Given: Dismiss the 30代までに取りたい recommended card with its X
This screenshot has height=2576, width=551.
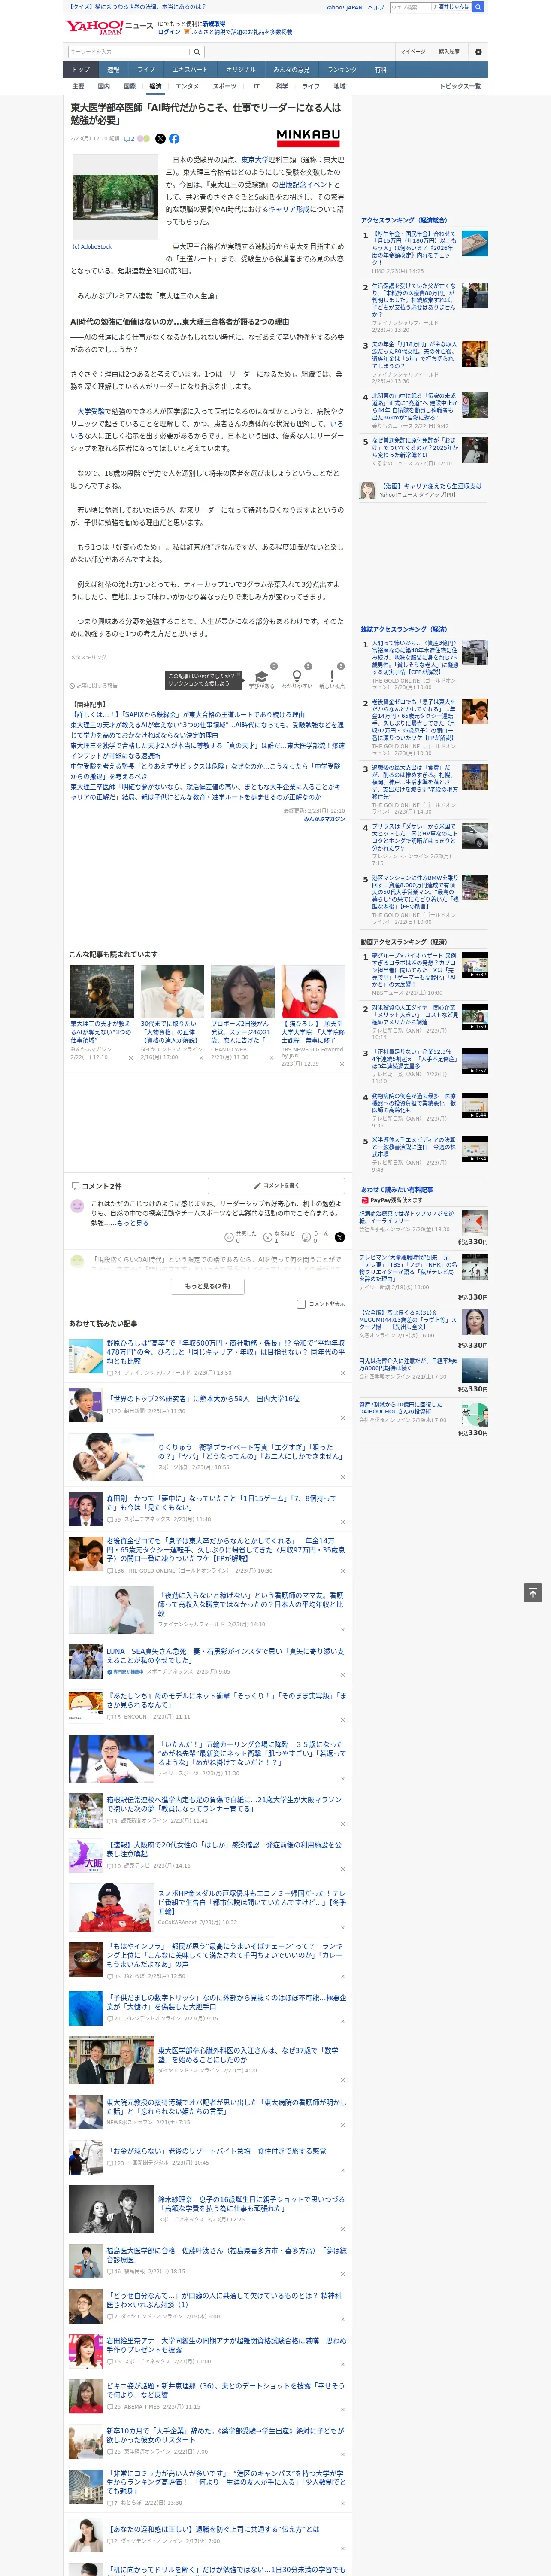Looking at the screenshot, I should coord(200,1058).
